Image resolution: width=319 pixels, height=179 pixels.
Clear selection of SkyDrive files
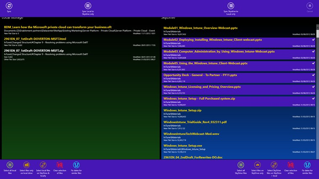tap(290, 165)
